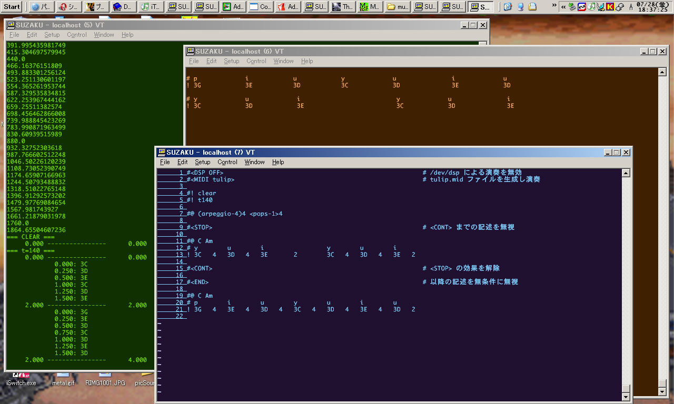Screen dimensions: 674x404
Task: Open File menu in localhost (6) window
Action: point(194,61)
